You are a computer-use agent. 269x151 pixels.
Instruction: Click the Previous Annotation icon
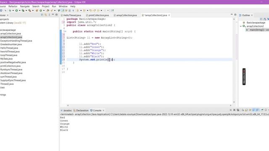[84, 10]
